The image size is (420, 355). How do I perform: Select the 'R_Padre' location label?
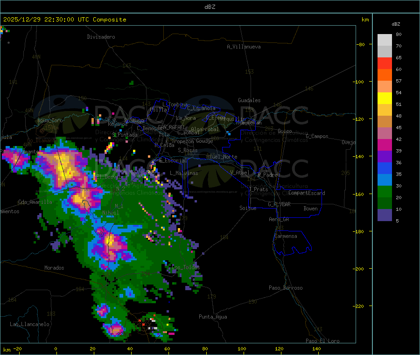point(267,175)
